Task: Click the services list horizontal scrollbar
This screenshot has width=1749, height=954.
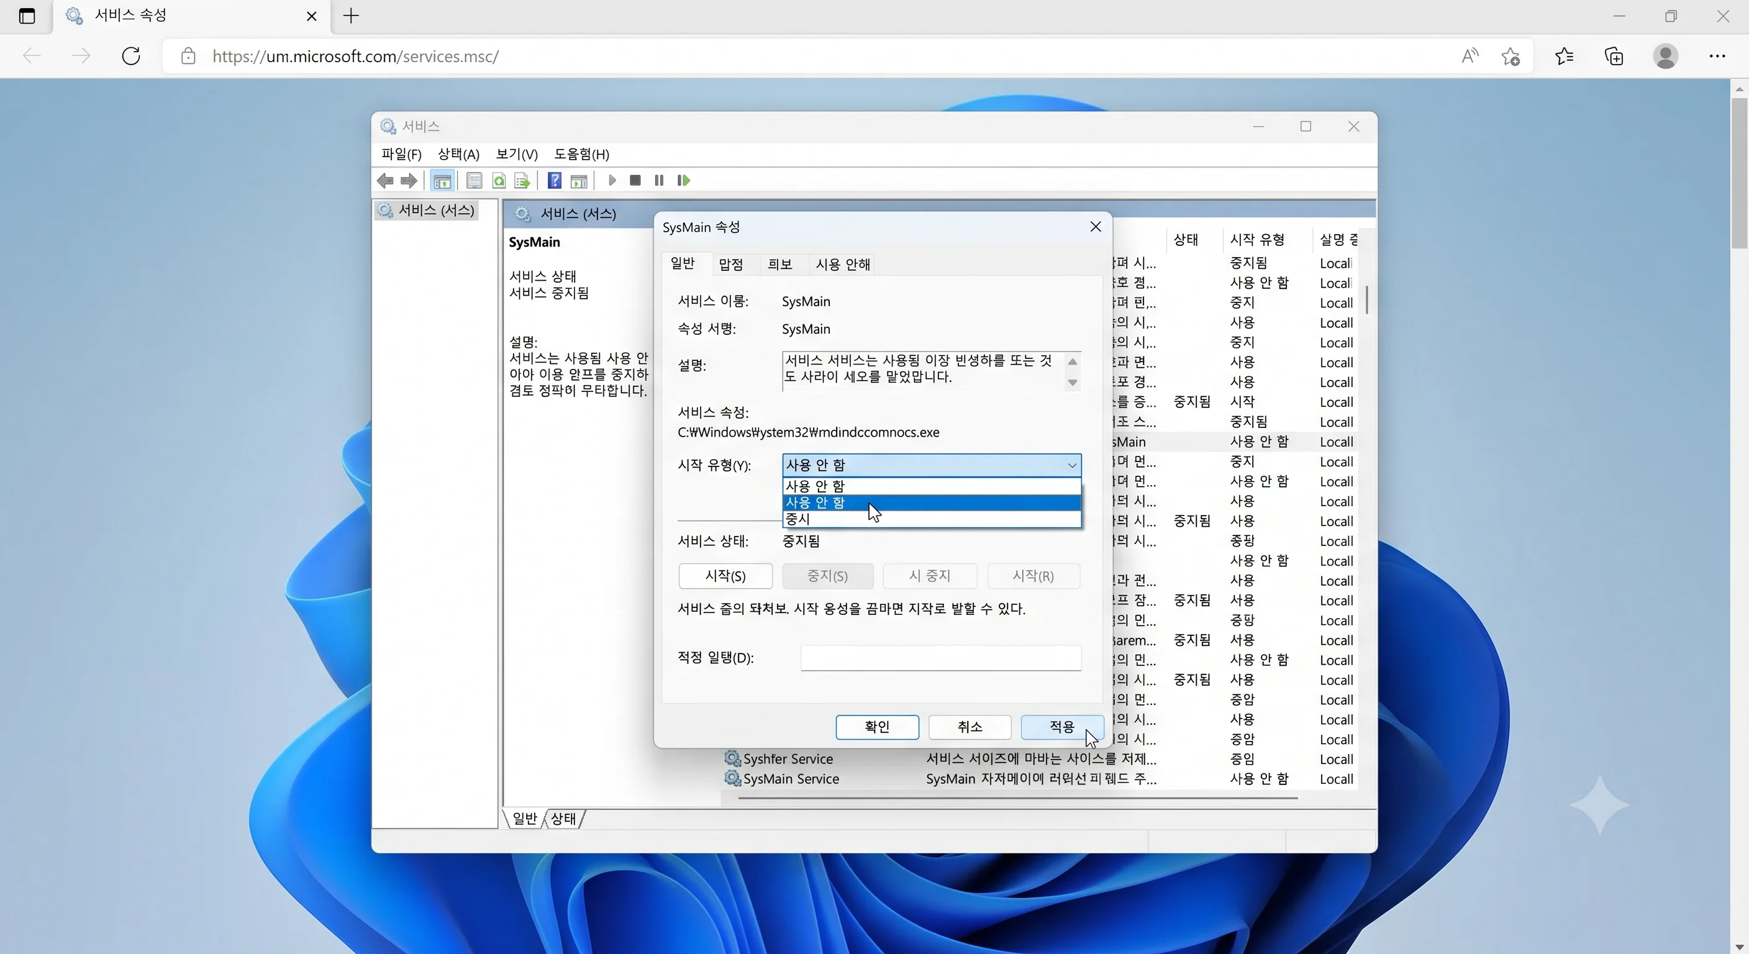Action: pos(1017,799)
